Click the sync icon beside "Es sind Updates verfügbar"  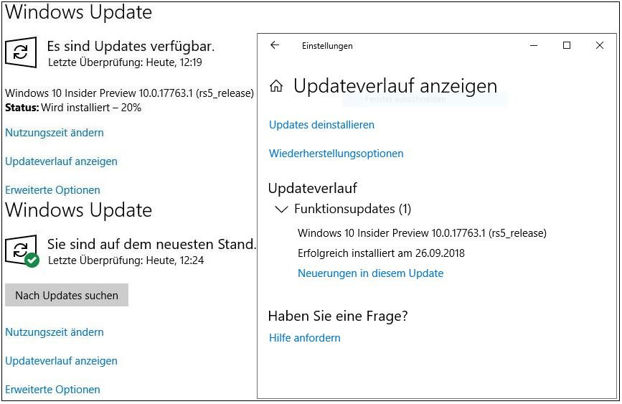click(22, 52)
